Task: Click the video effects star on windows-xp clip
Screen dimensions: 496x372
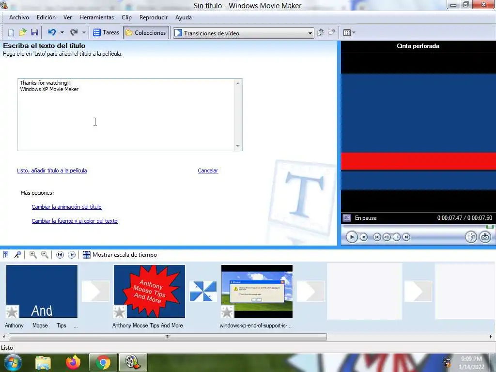Action: click(x=227, y=312)
